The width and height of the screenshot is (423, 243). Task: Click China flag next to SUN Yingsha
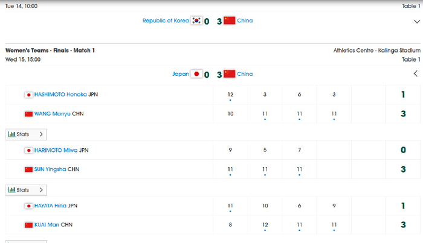click(x=28, y=169)
